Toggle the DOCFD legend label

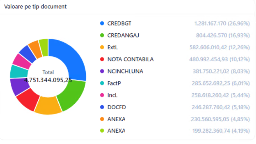pos(117,107)
